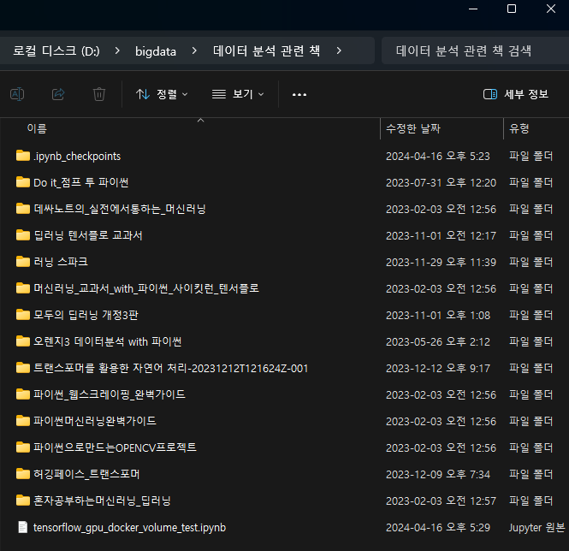The height and width of the screenshot is (551, 569).
Task: Select 데싸노트의_실전에서통하는_머신러닝 folder icon
Action: 23,209
